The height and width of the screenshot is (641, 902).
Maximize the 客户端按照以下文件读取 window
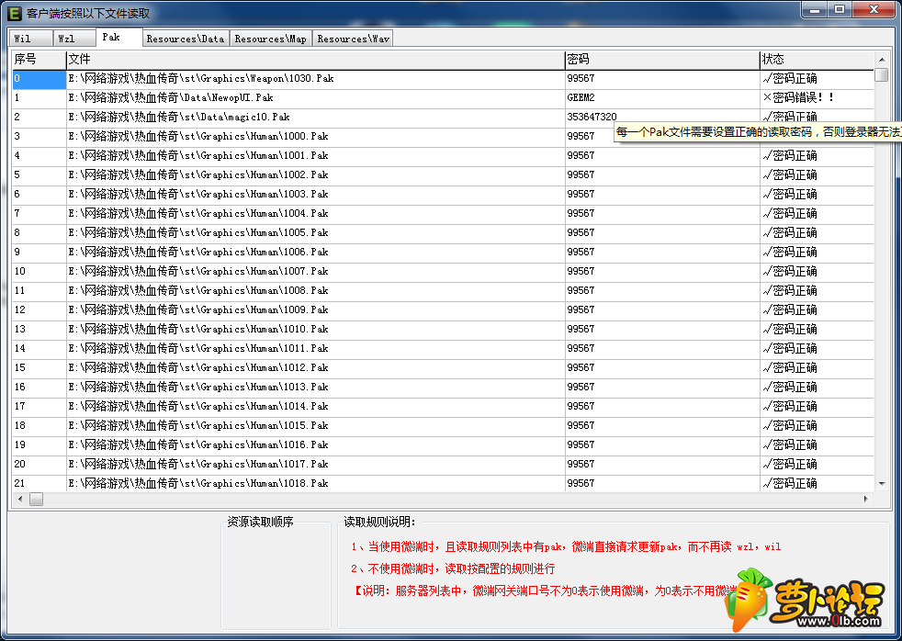(840, 10)
